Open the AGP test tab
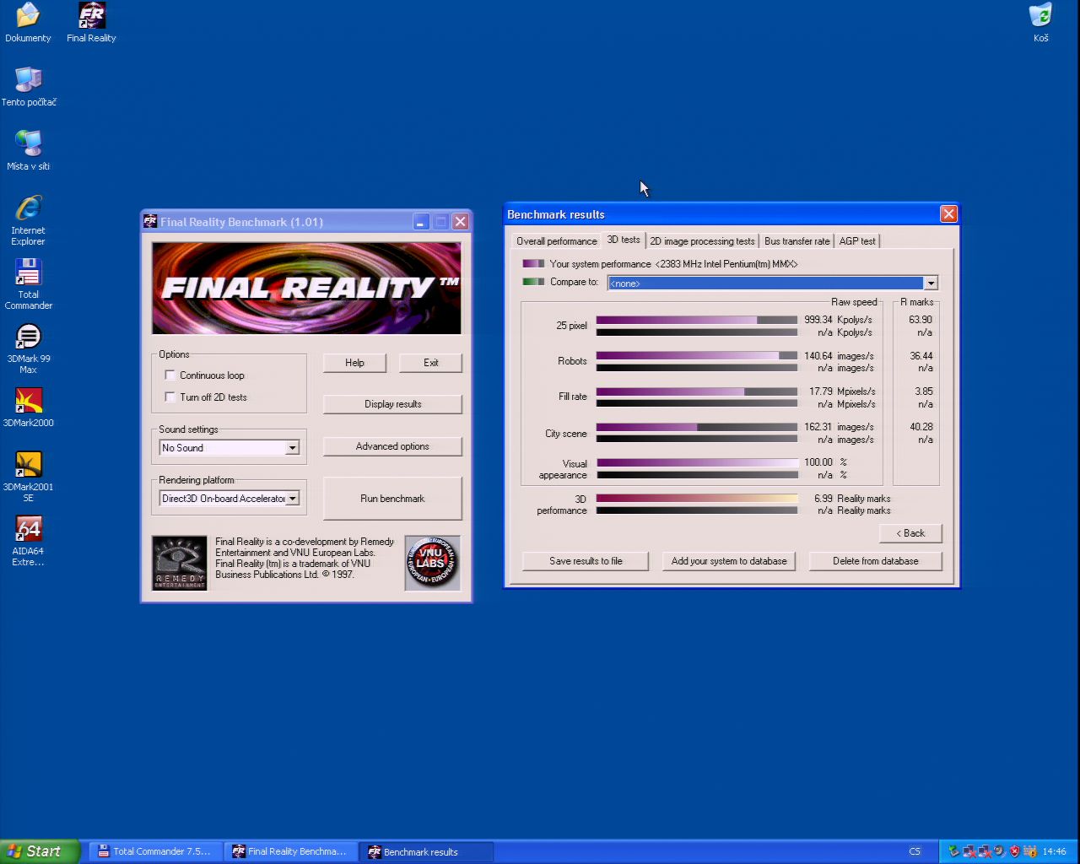This screenshot has width=1080, height=864. pyautogui.click(x=857, y=241)
